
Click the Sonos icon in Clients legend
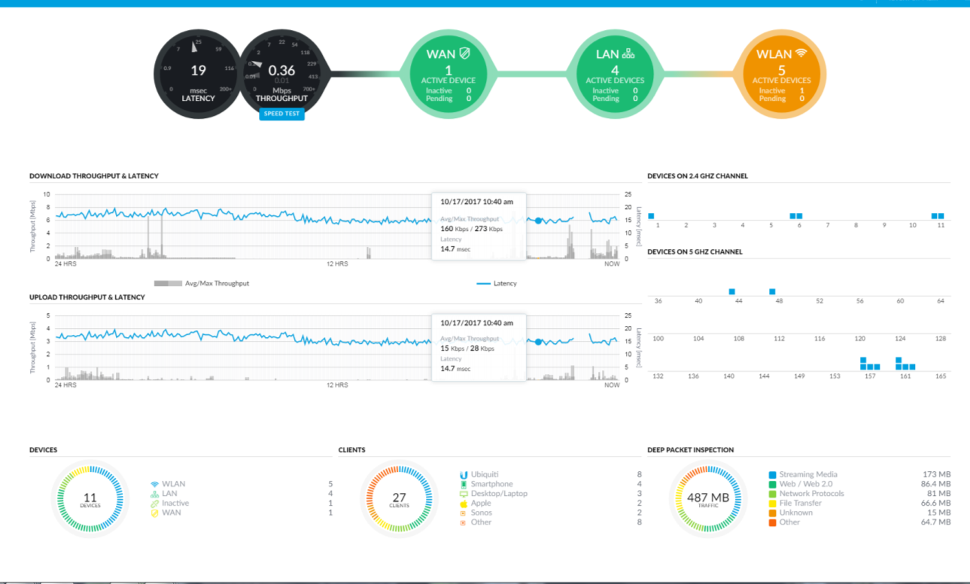click(463, 513)
